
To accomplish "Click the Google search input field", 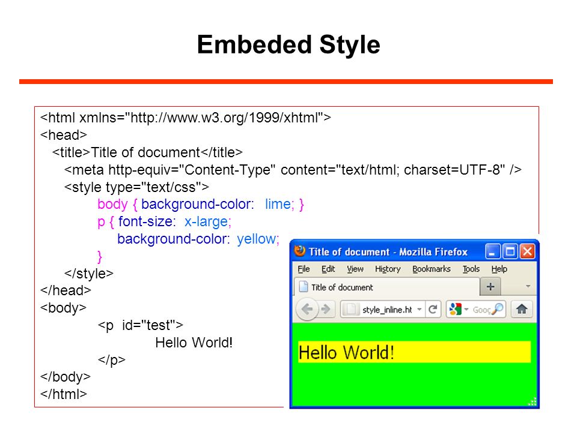I will (481, 310).
